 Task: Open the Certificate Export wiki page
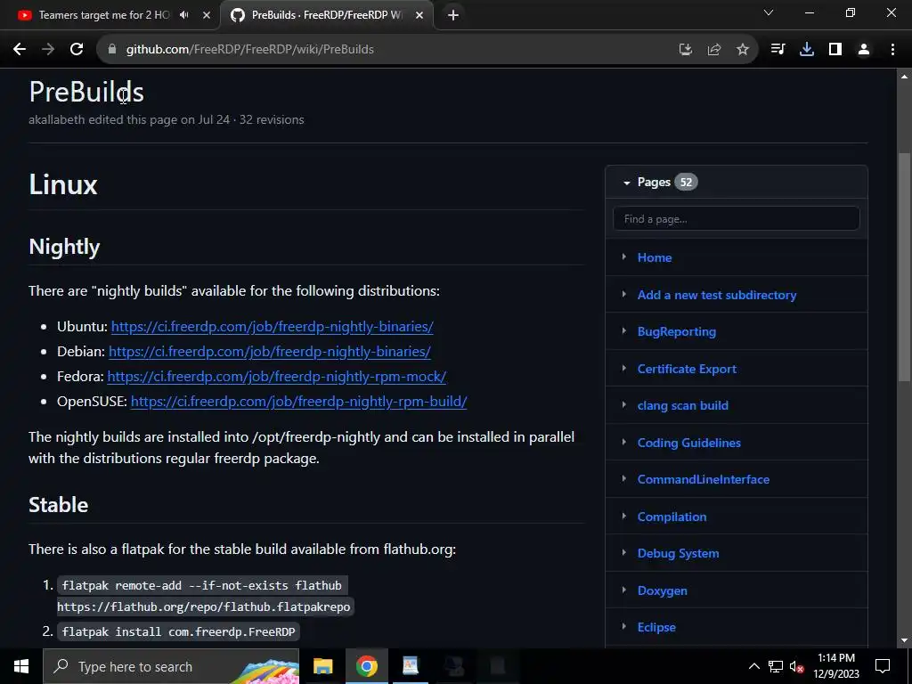pyautogui.click(x=687, y=369)
